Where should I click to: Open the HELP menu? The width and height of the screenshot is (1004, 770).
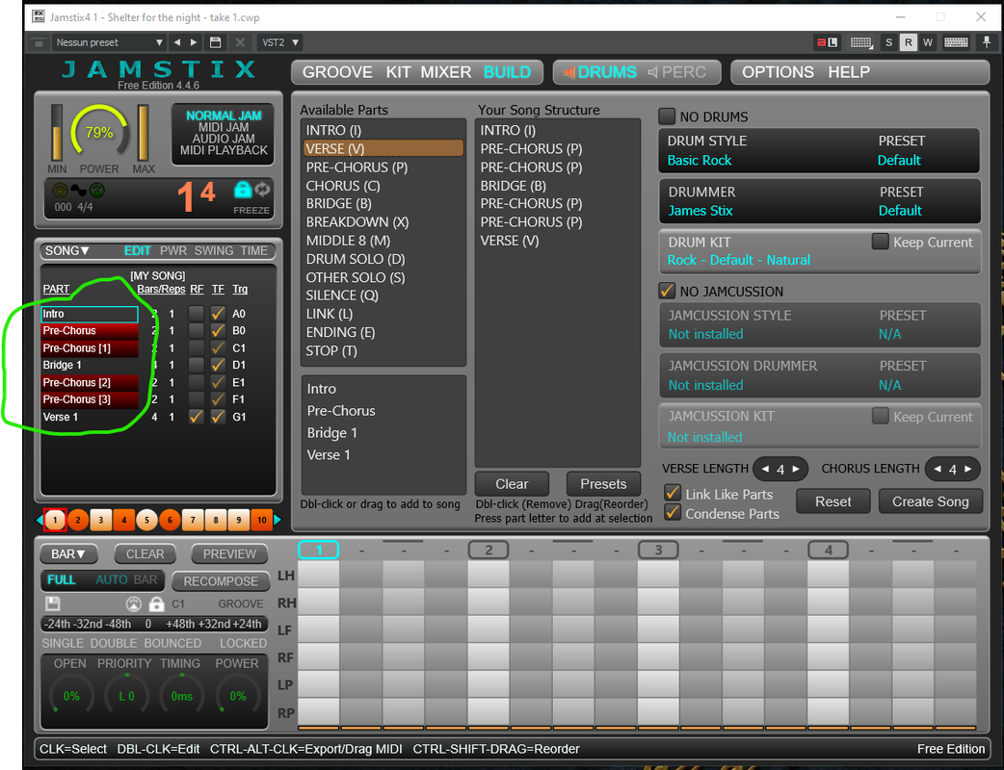[x=849, y=72]
